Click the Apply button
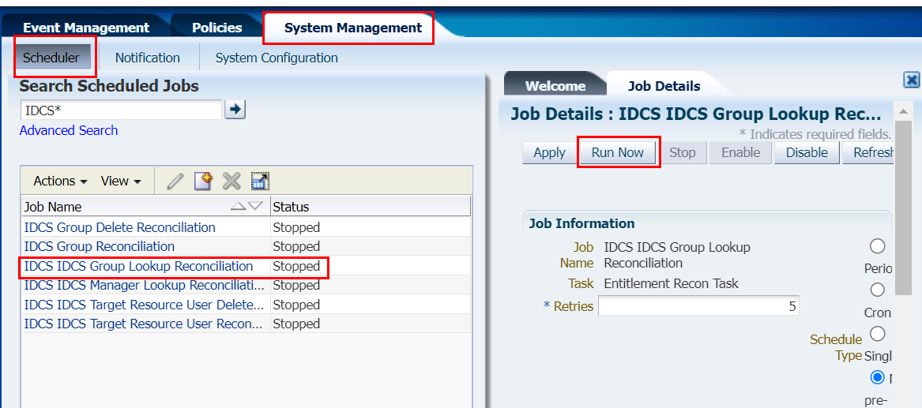Screen dimensions: 922x408 coord(549,152)
